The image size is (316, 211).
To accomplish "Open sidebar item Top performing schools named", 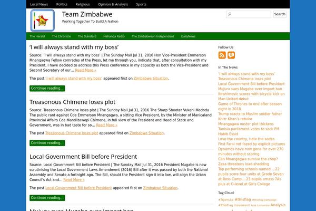I will point(251,177).
